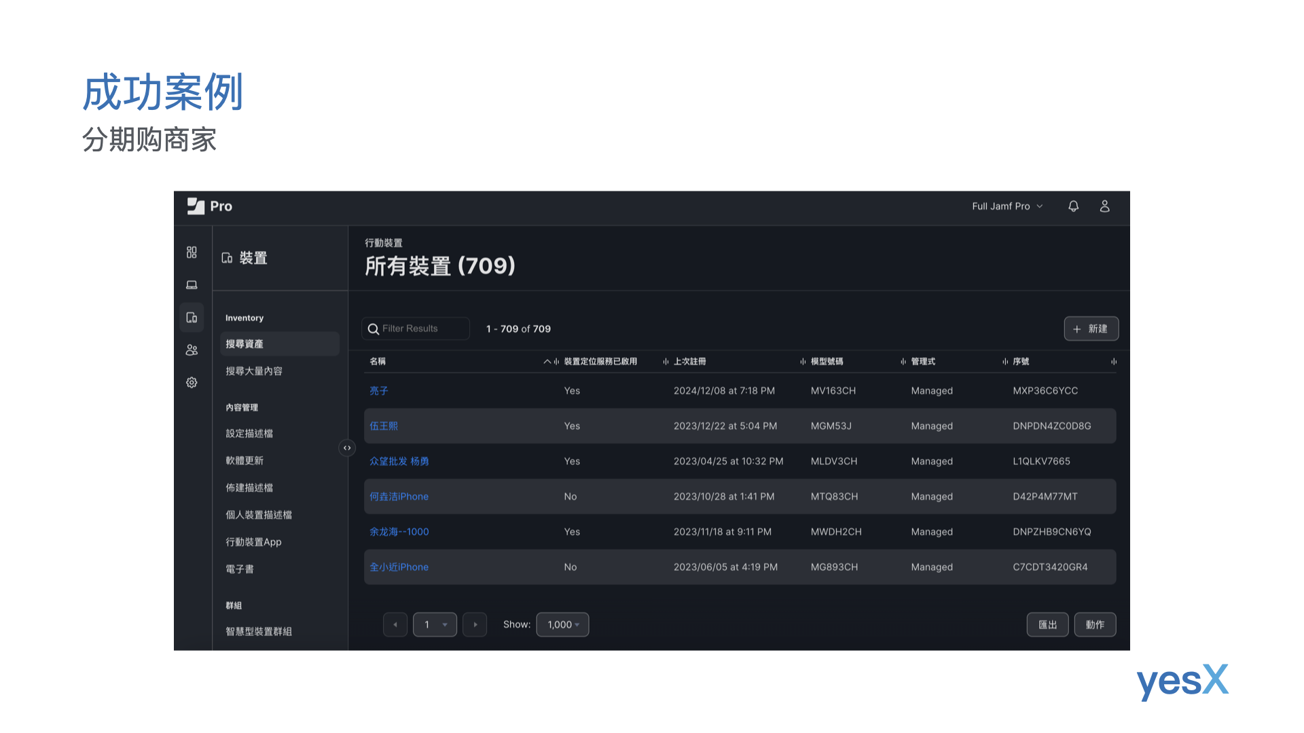Click the 匯出 export button
The width and height of the screenshot is (1304, 733).
click(1047, 625)
